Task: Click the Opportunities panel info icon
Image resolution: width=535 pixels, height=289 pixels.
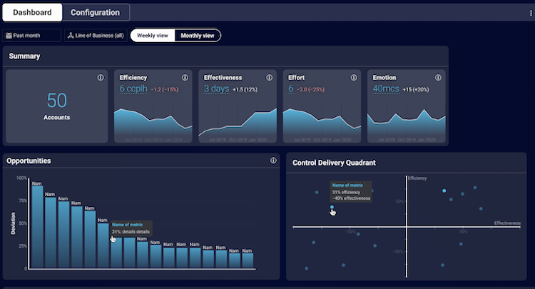Action: pos(273,161)
